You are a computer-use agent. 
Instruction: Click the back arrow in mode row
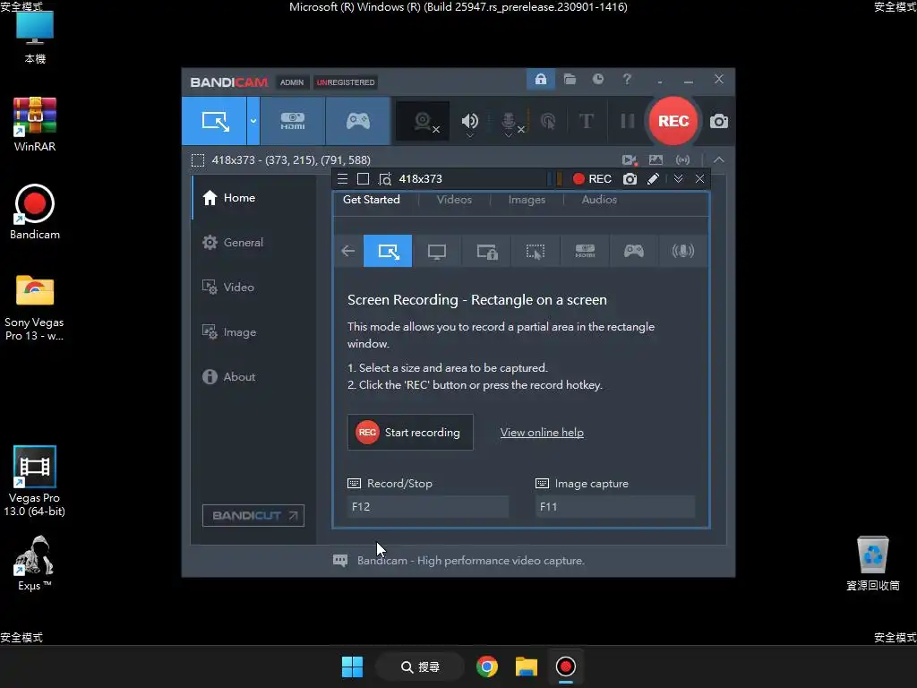tap(348, 251)
